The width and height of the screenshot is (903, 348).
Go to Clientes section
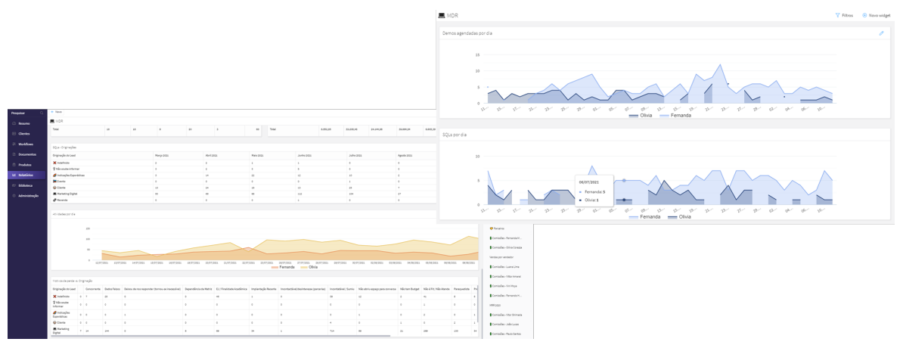(x=24, y=133)
